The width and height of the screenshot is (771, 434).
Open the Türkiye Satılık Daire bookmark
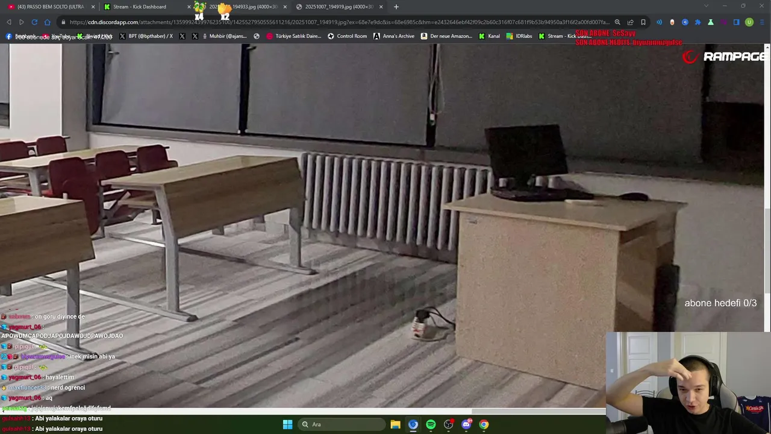[293, 36]
